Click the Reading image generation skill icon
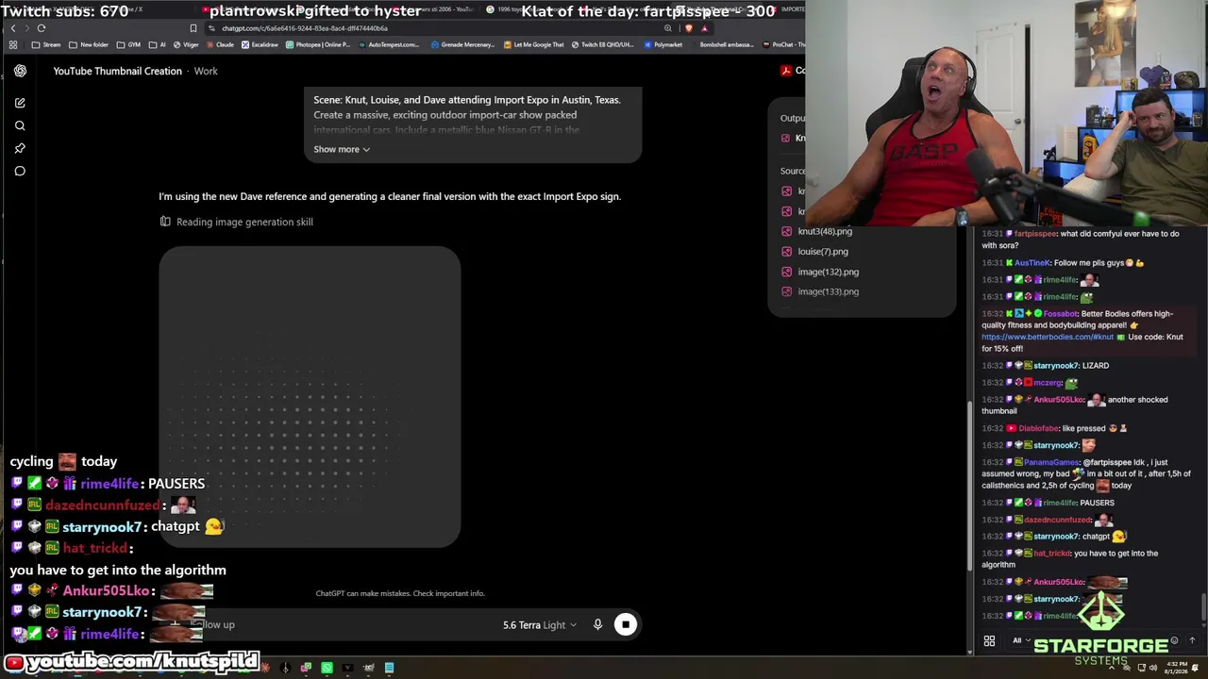Image resolution: width=1208 pixels, height=679 pixels. [x=165, y=222]
